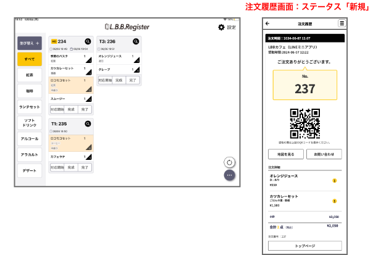Select the すべて category tab

tap(30, 59)
